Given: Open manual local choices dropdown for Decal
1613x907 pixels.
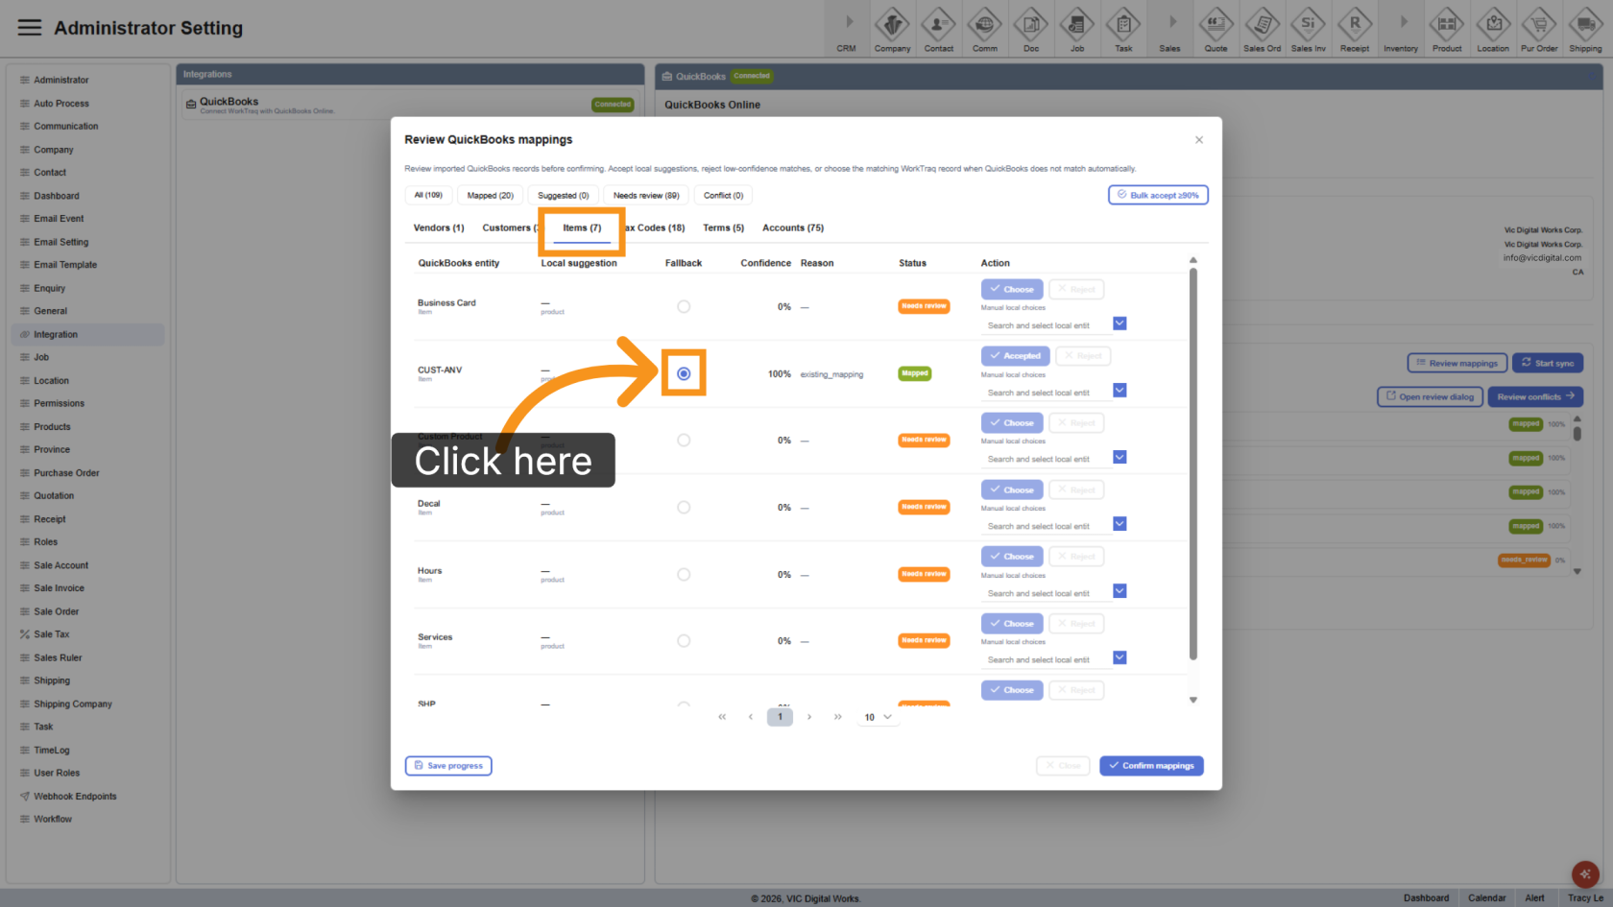Looking at the screenshot, I should [1119, 524].
